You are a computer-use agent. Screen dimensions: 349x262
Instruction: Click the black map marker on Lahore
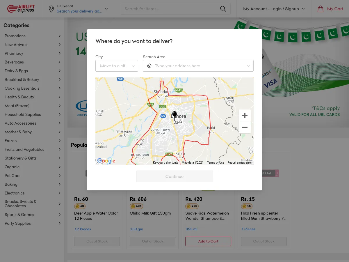(x=174, y=116)
